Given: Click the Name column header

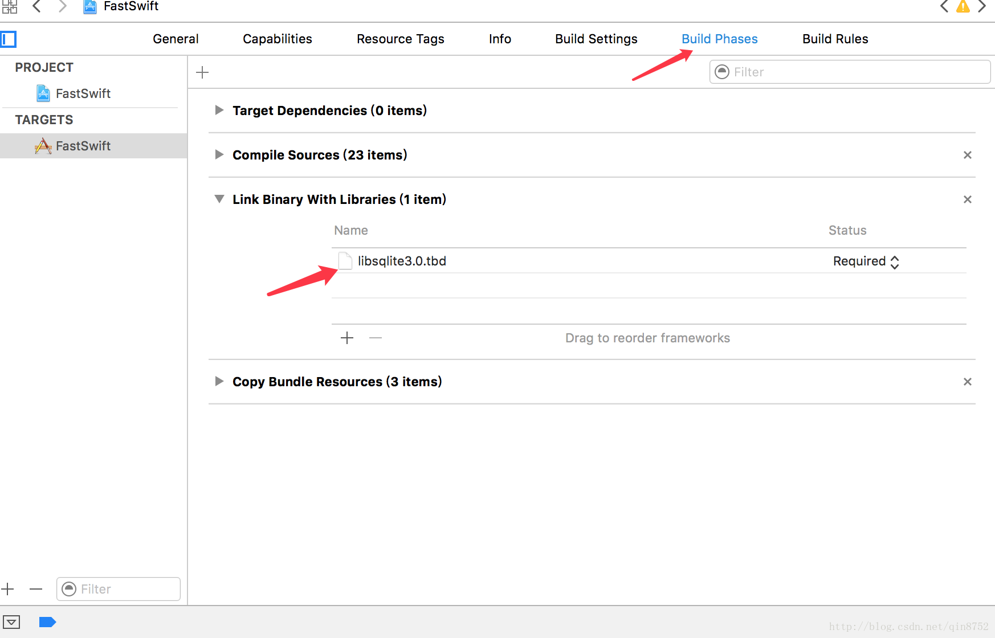Looking at the screenshot, I should point(351,230).
